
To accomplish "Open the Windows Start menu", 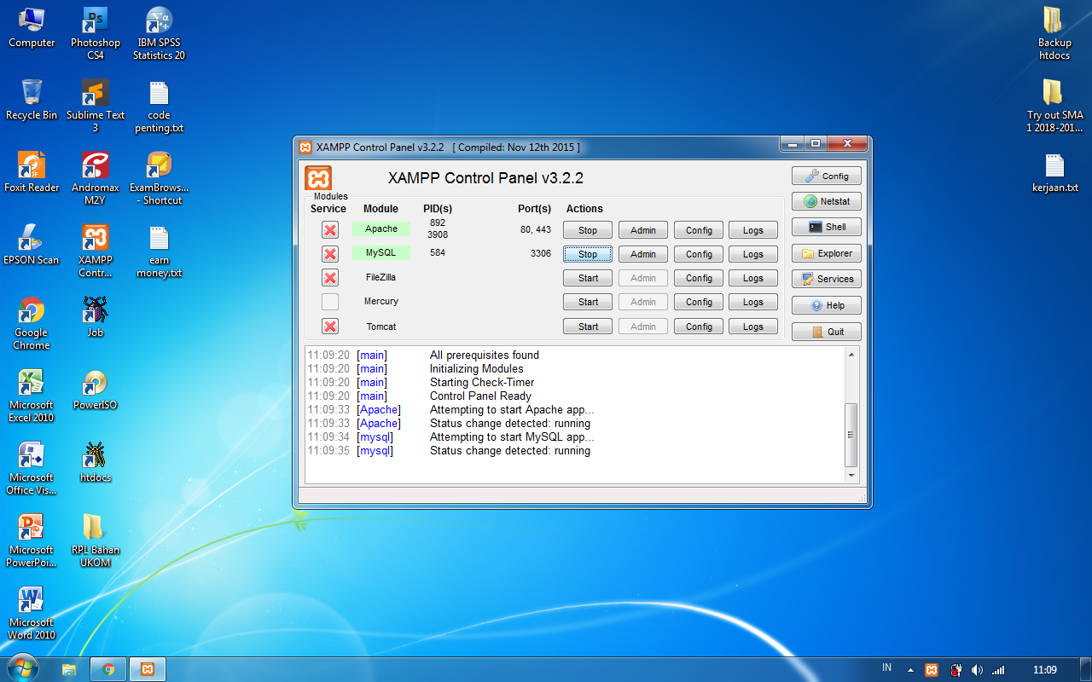I will [x=23, y=668].
